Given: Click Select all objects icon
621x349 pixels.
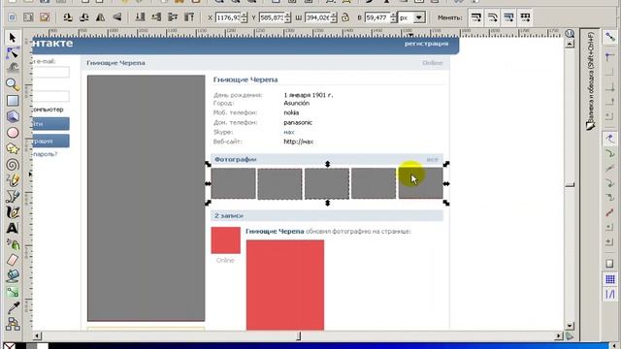Looking at the screenshot, I should (12, 17).
